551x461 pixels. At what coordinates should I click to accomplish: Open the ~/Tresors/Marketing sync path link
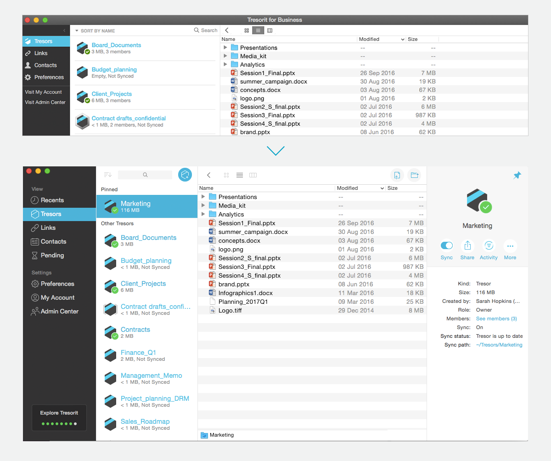[499, 345]
